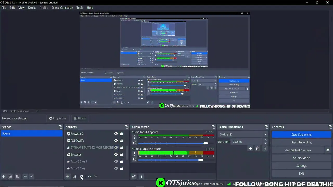
Task: Move scene up arrow in Scenes dock
Action: 25,176
